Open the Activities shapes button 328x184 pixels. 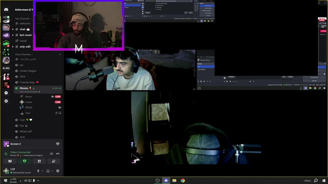[x=39, y=161]
